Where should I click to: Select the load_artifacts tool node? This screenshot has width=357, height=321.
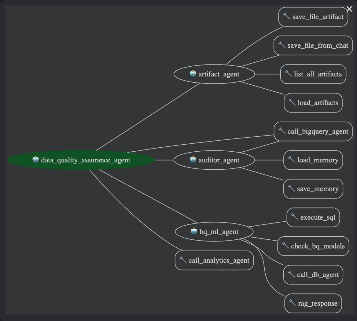[x=313, y=103]
